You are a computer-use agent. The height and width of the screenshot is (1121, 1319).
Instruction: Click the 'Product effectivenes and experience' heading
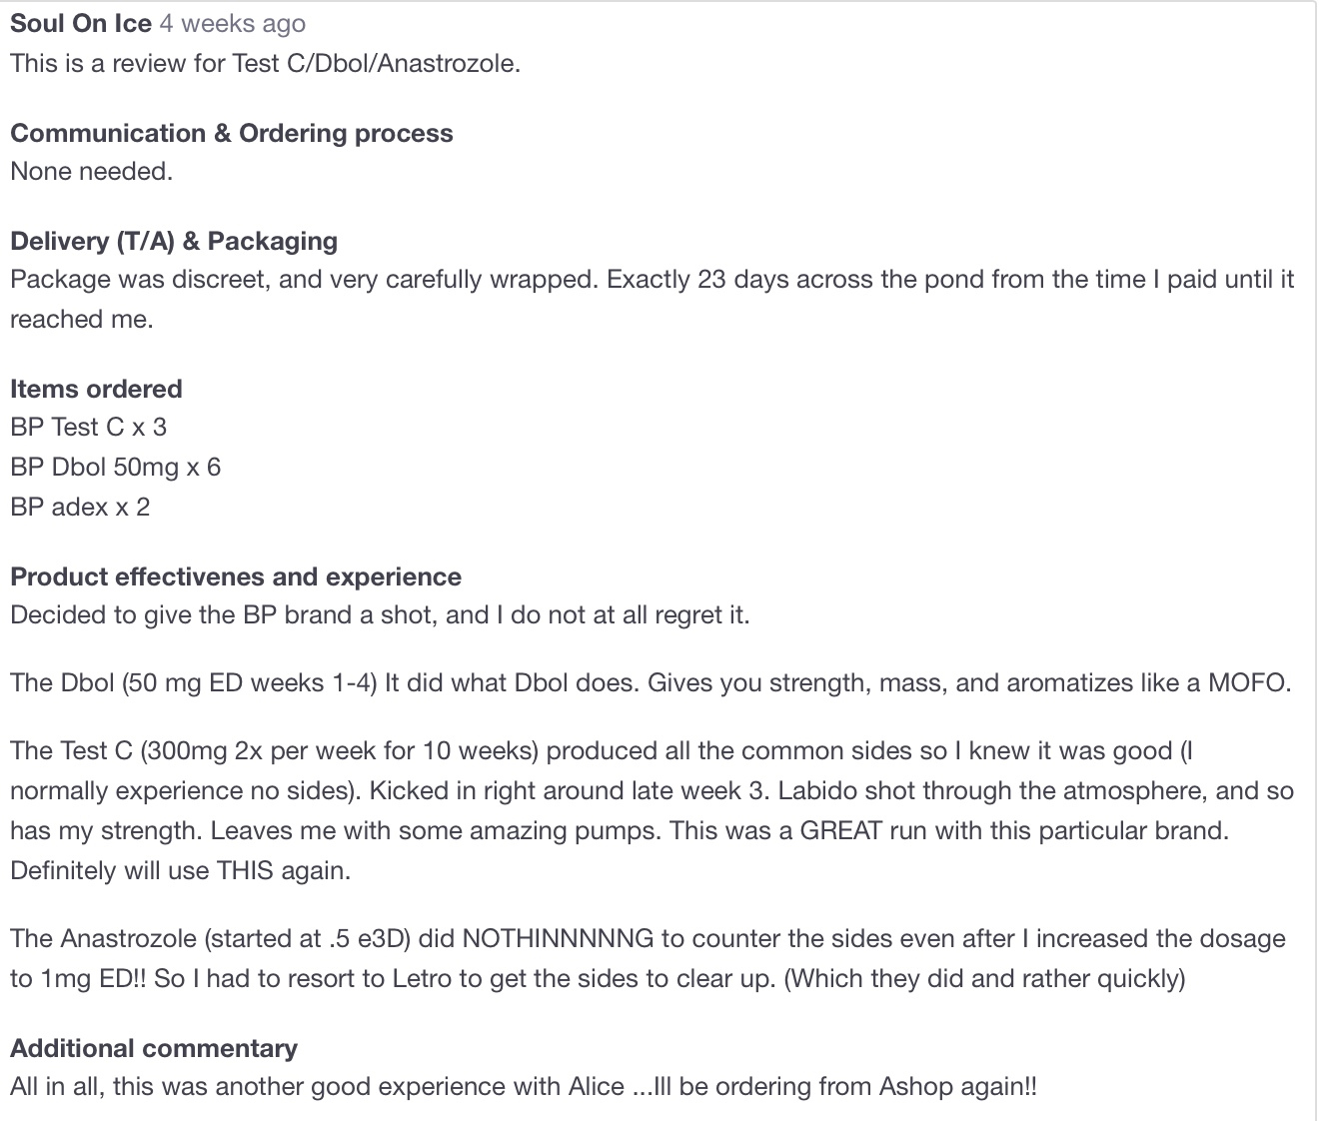tap(236, 576)
